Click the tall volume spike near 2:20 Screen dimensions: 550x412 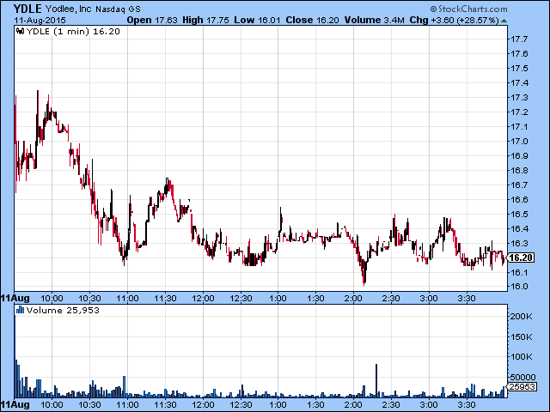tap(376, 380)
